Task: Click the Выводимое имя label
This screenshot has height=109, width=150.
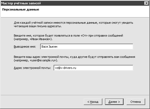Action: tap(25, 47)
